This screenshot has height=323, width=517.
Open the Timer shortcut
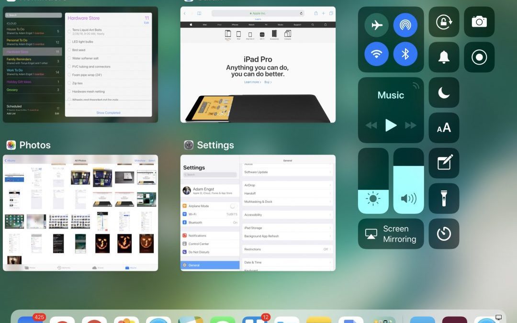tap(444, 234)
